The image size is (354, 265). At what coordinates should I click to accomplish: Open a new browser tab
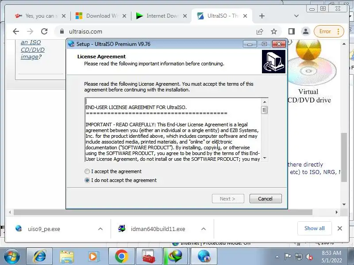point(262,16)
